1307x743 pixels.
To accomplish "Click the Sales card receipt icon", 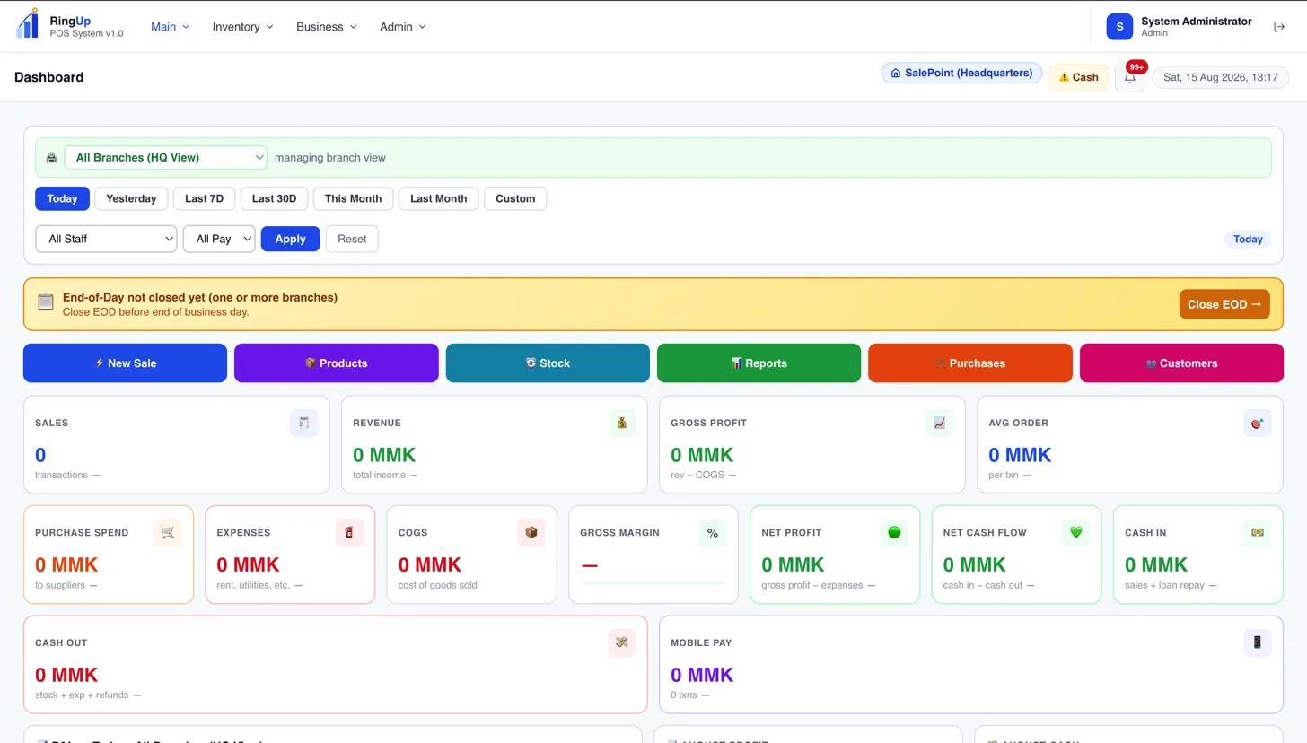I will 304,424.
